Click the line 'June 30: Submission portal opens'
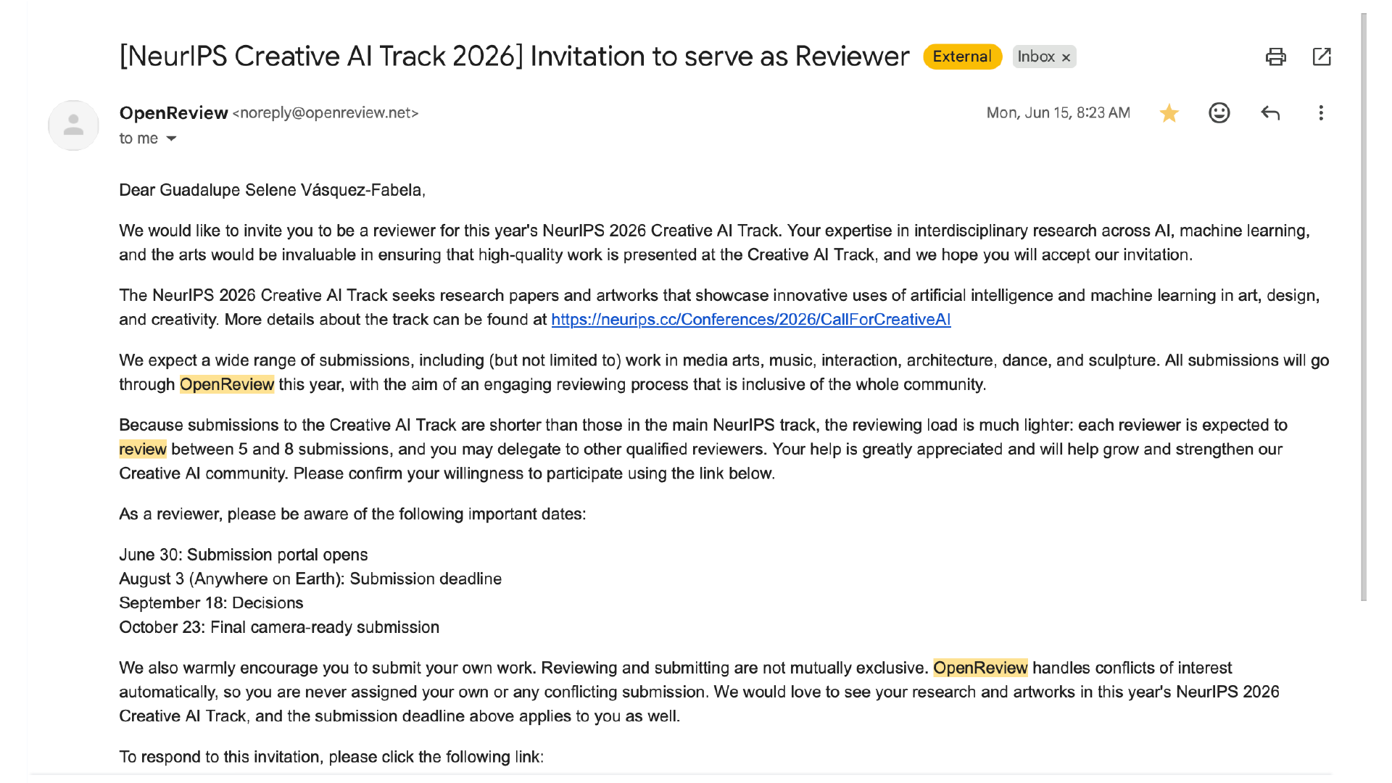Viewport: 1392px width, 783px height. point(244,555)
